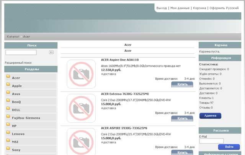The image size is (245, 155).
Task: Click Atom 1600Mhz specification line
Action: pos(141,66)
